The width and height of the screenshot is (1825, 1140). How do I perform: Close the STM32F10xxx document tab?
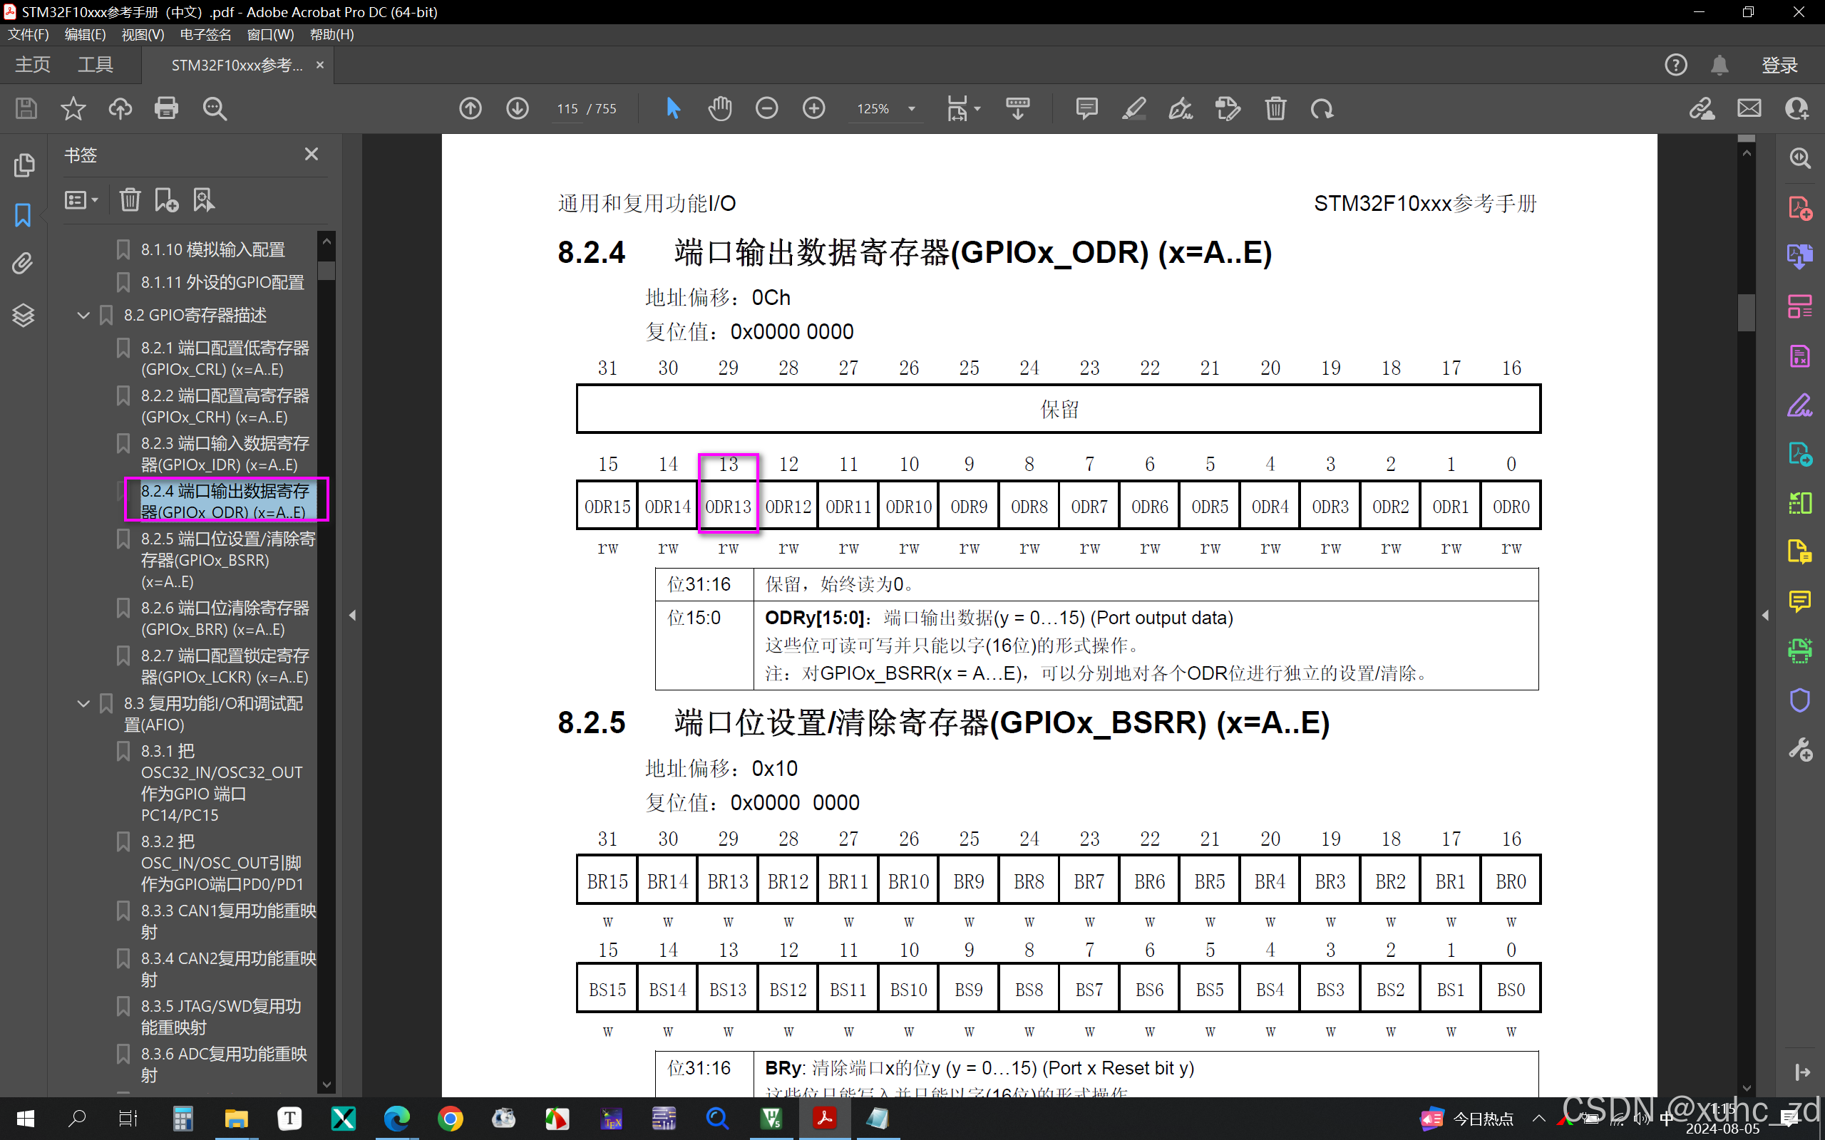[320, 65]
